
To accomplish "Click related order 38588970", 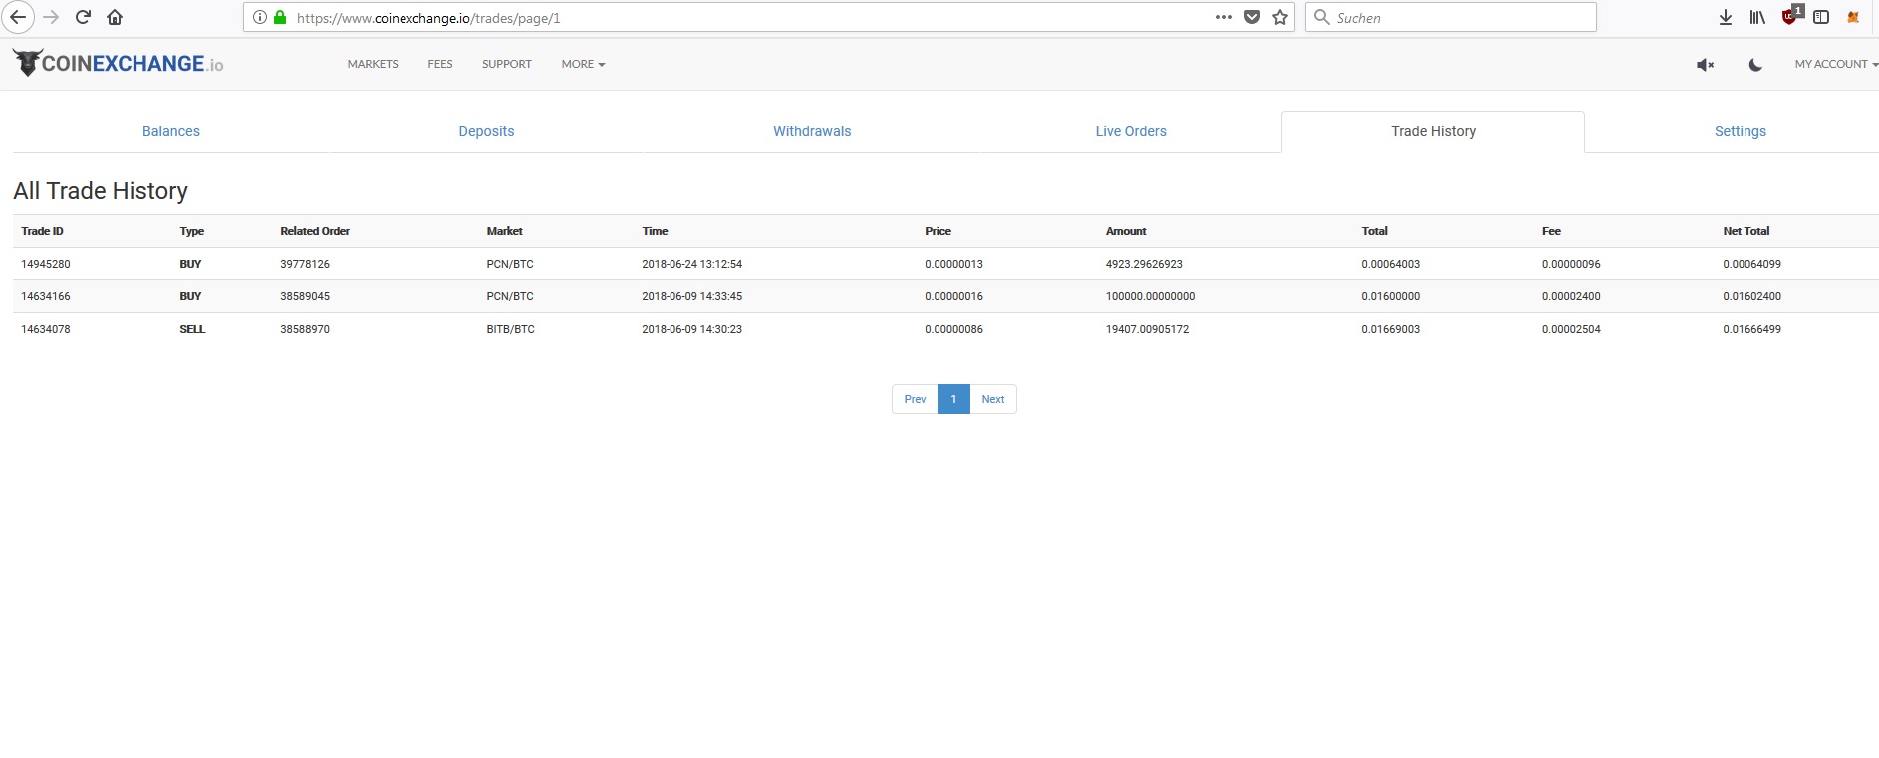I will [x=305, y=329].
